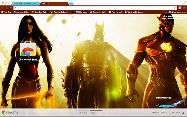
Task: Click the magnifier icon in address bar
Action: point(15,8)
